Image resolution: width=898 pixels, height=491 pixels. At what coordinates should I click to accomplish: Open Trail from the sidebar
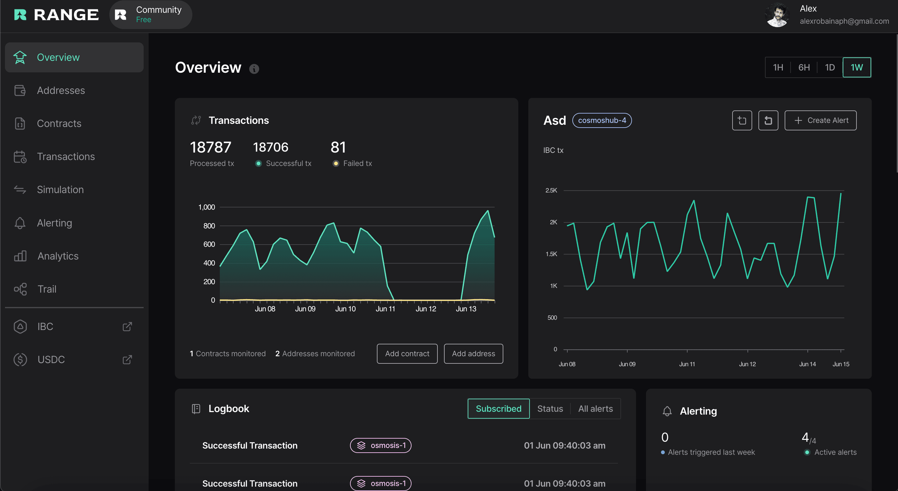47,289
